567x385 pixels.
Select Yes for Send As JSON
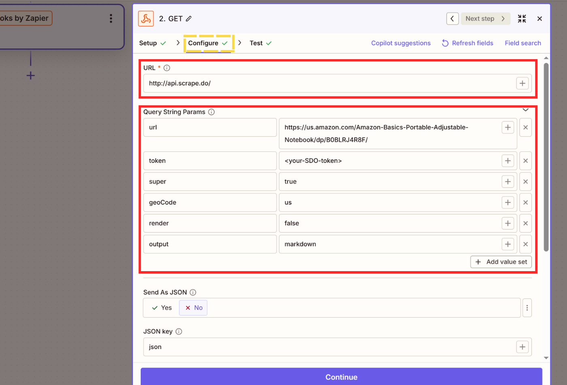pyautogui.click(x=162, y=308)
